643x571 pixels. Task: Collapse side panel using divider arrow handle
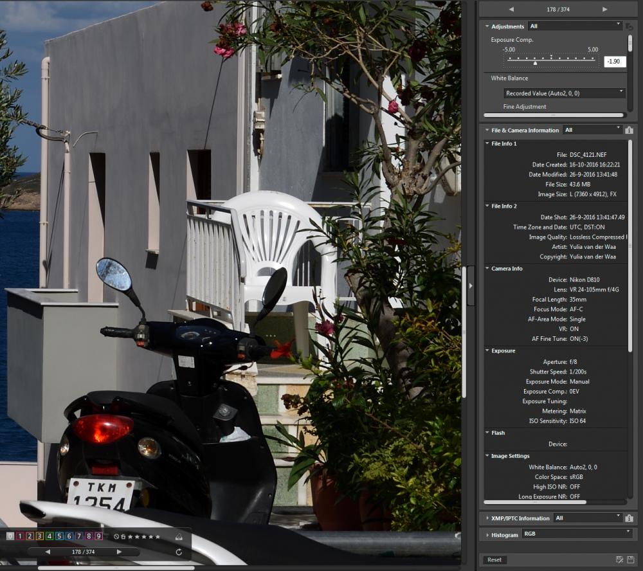click(471, 285)
